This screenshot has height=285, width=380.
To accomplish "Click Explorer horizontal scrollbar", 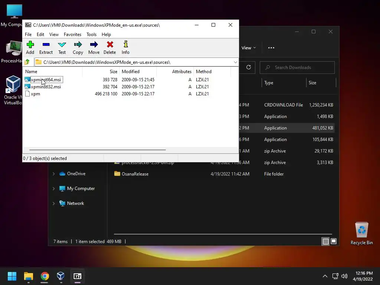I will (223, 234).
